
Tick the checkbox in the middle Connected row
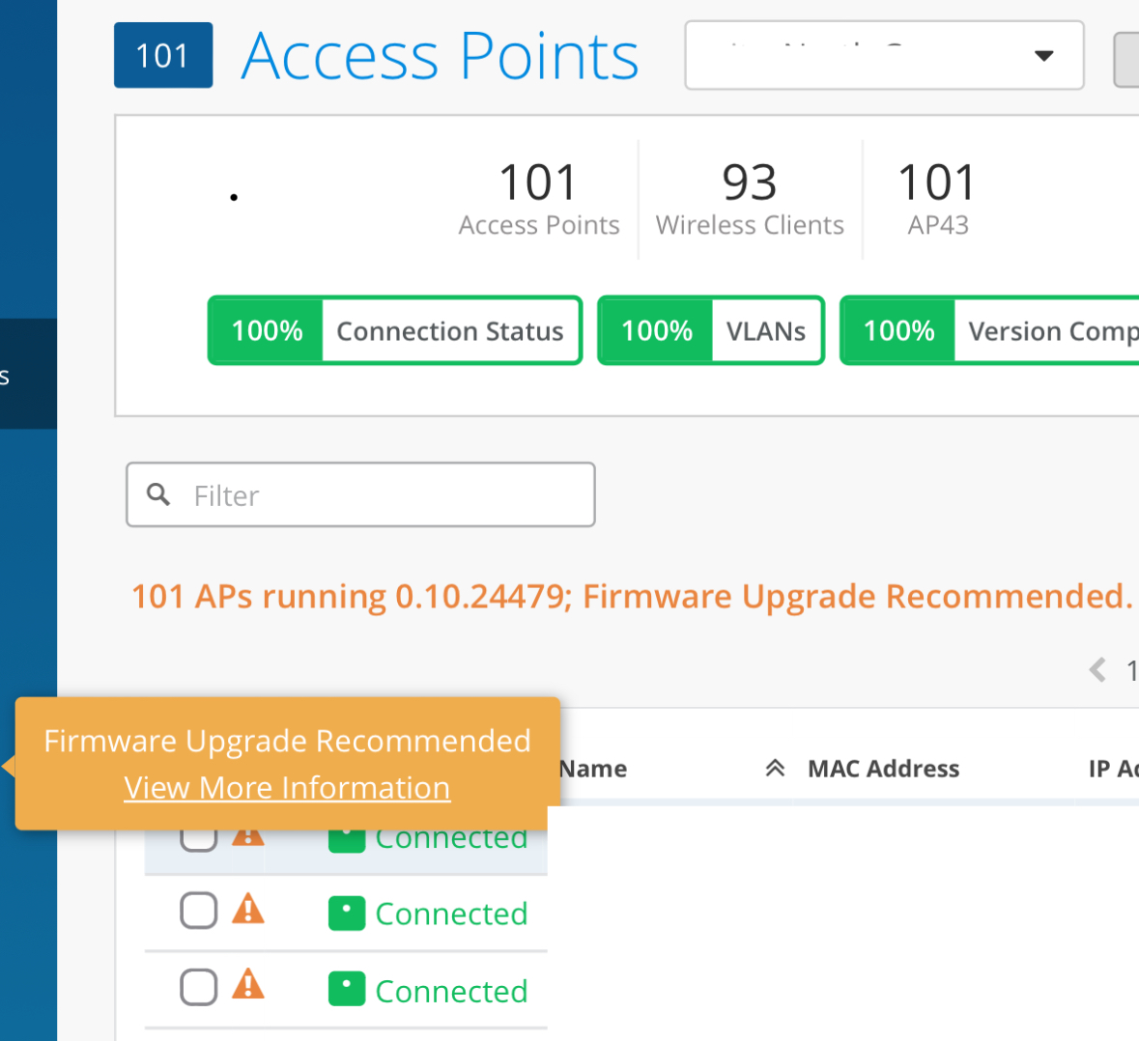coord(198,910)
